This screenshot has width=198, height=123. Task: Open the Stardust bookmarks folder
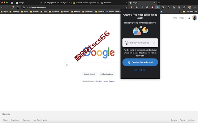point(34,12)
